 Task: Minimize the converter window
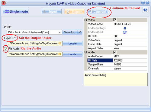point(143,3)
